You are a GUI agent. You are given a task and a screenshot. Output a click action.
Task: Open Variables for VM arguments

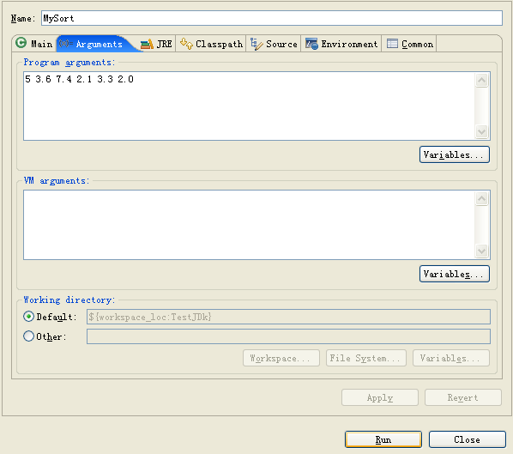point(455,274)
